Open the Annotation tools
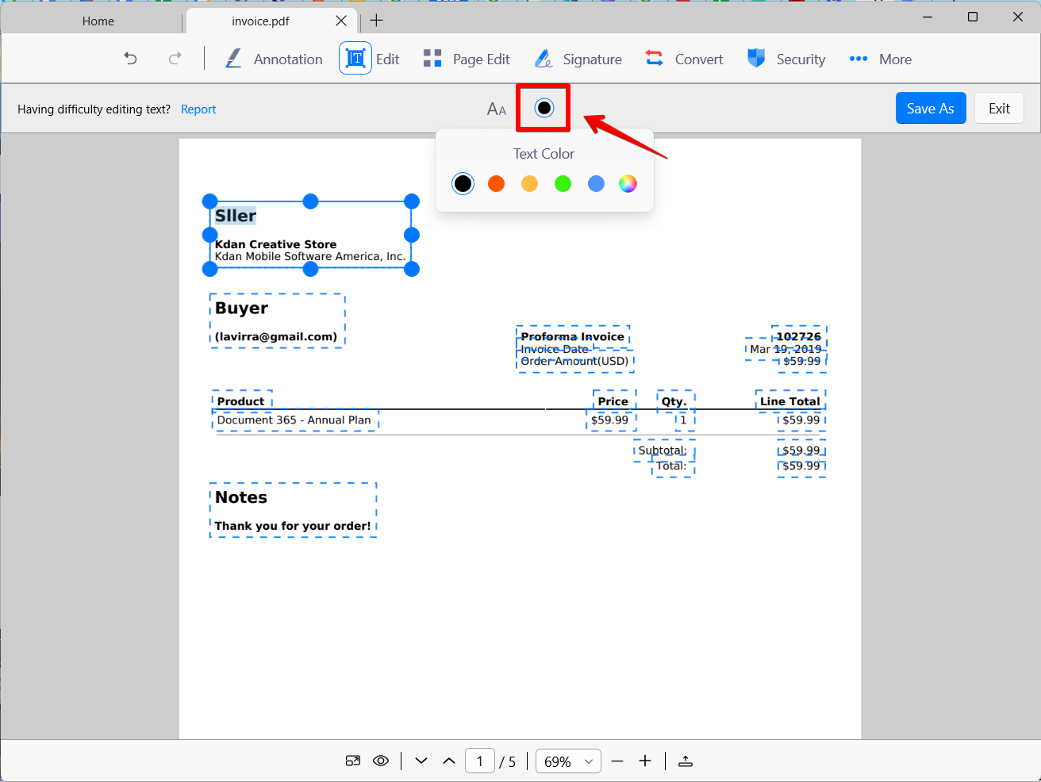The height and width of the screenshot is (782, 1041). coord(274,59)
